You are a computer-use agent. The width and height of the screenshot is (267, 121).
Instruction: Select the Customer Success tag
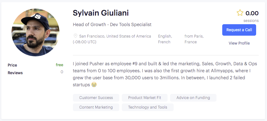tap(96, 98)
